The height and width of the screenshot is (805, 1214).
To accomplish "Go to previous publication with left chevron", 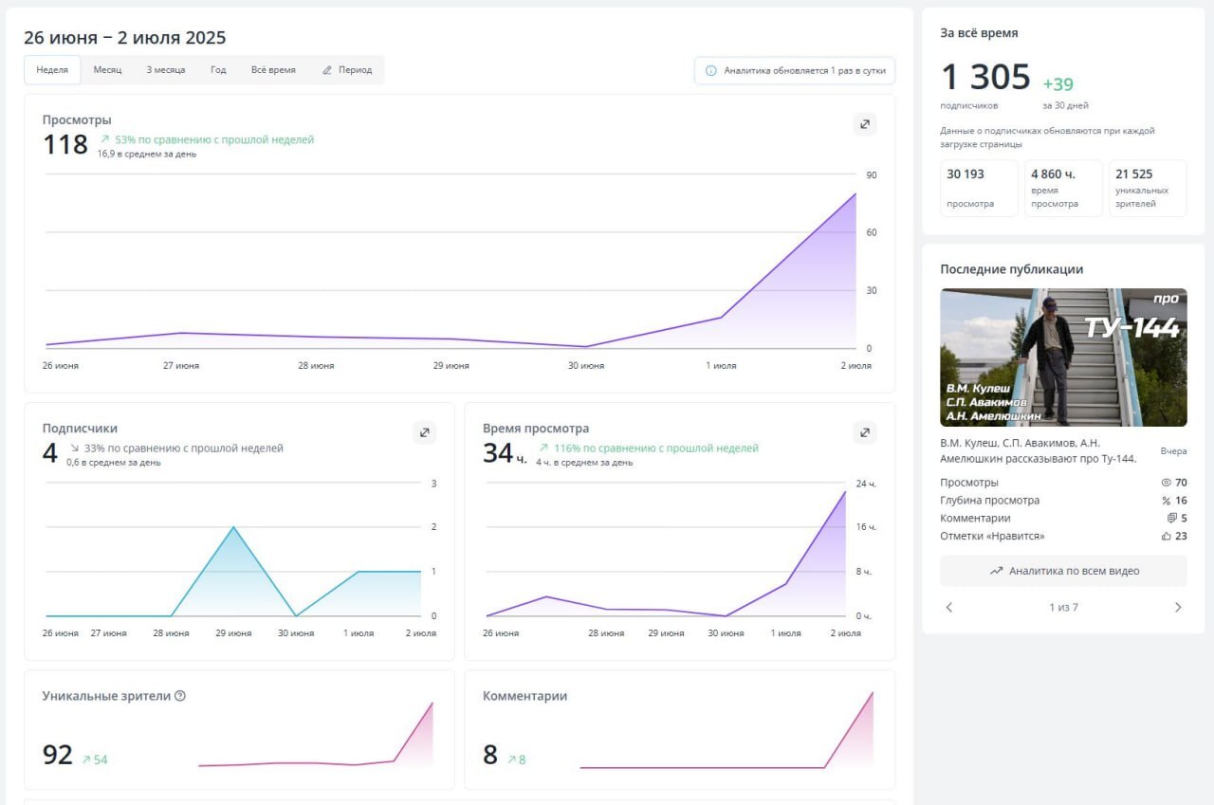I will [x=949, y=607].
